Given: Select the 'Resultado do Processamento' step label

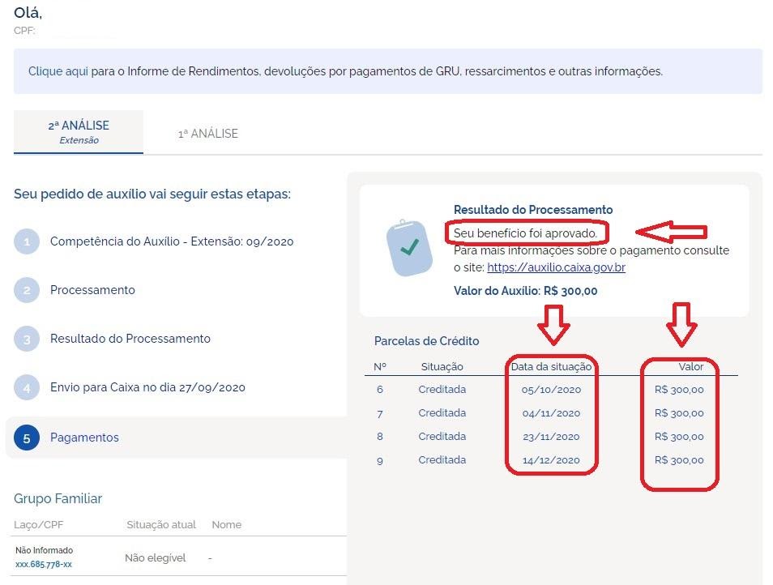Looking at the screenshot, I should 130,339.
